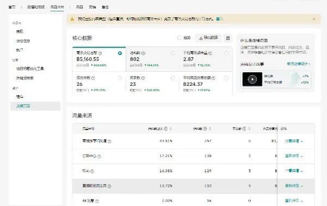Screen dimensions: 327x206
Task: Select the ฿5,160.55 metric radio button
Action: [x=120, y=53]
